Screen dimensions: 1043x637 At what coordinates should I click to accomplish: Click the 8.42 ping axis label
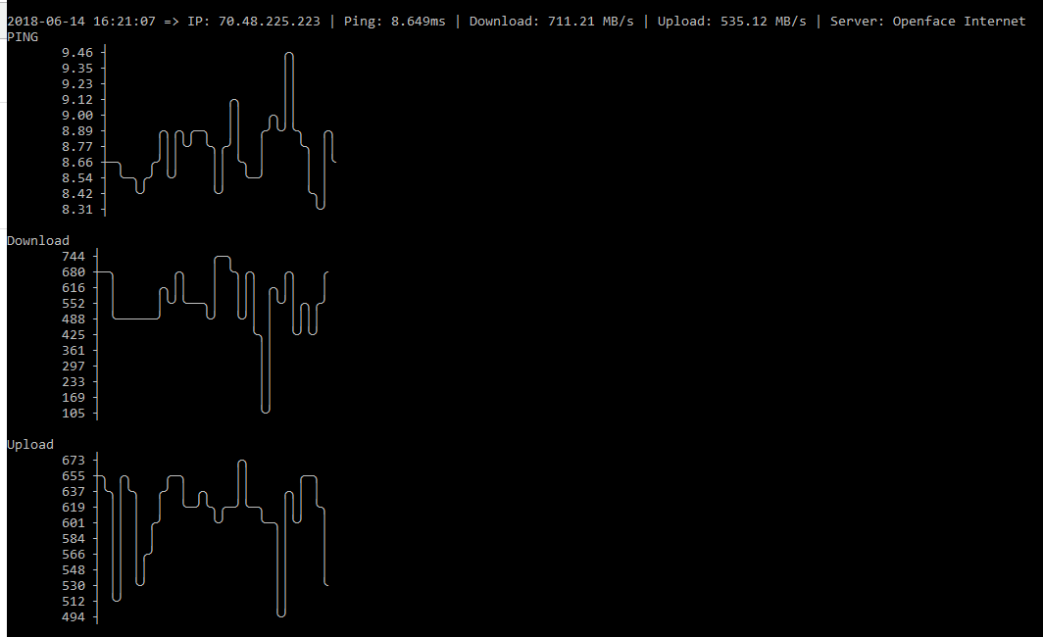(77, 193)
